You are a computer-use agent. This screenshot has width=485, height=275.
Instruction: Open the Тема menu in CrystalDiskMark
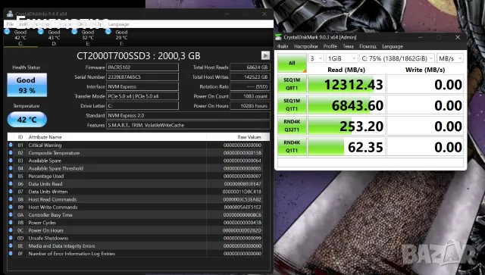[348, 46]
